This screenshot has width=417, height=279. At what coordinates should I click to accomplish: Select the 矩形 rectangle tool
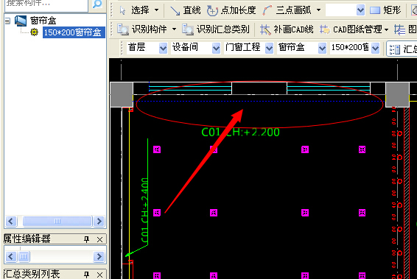(385, 10)
